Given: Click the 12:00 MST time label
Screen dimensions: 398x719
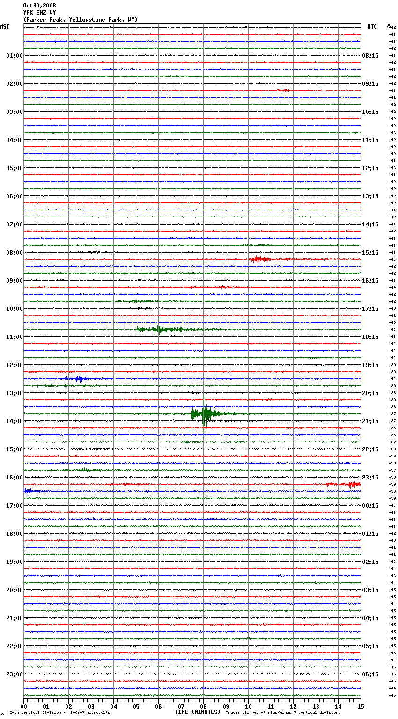Looking at the screenshot, I should [15, 365].
